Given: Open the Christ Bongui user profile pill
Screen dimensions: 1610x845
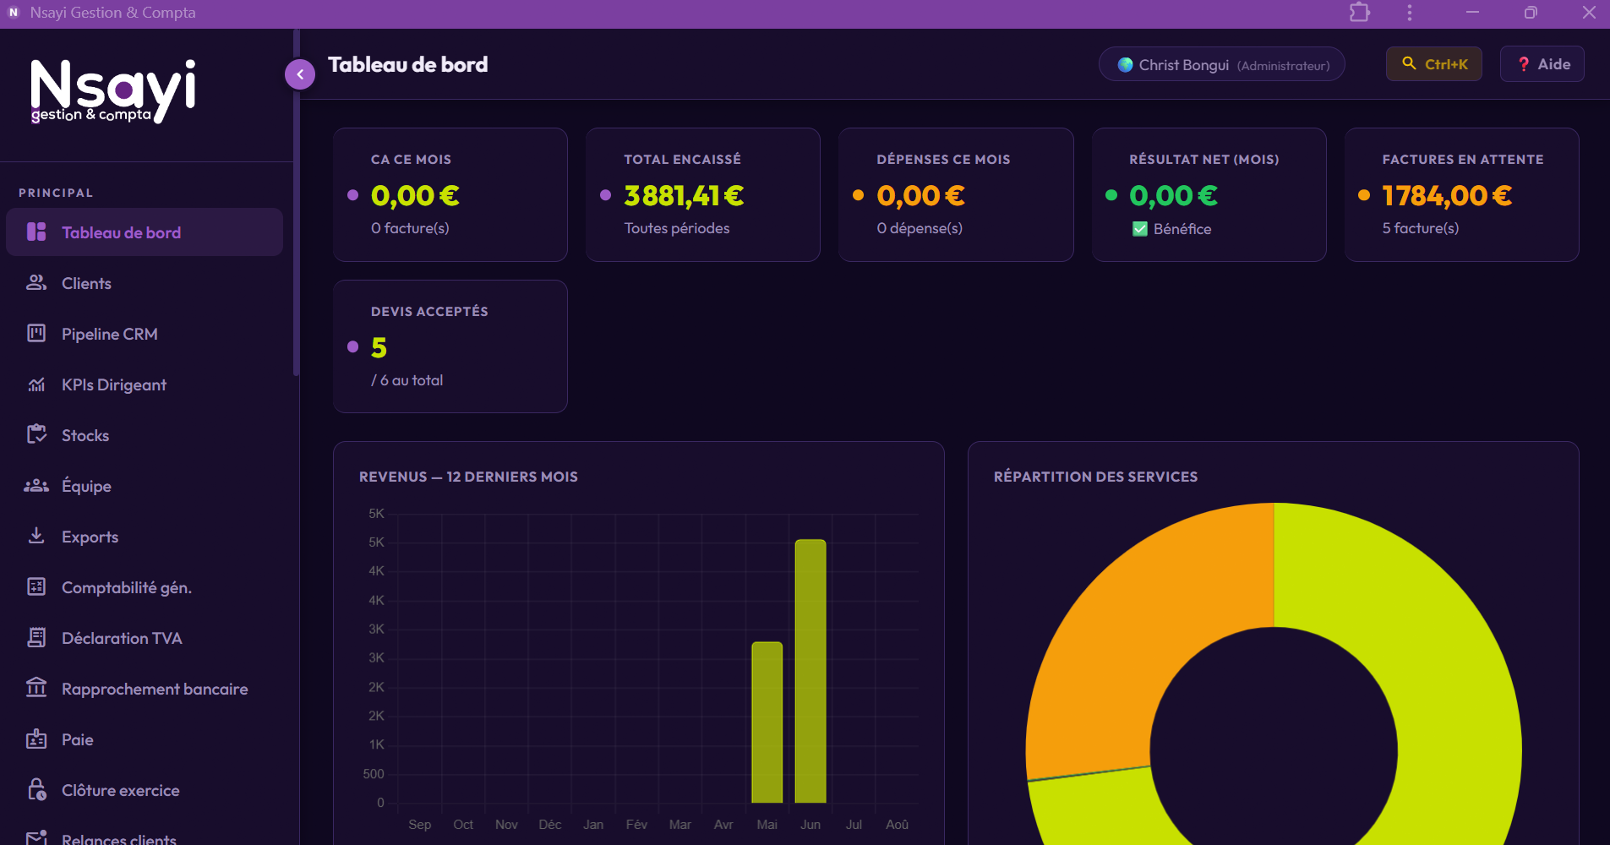Looking at the screenshot, I should (1222, 64).
